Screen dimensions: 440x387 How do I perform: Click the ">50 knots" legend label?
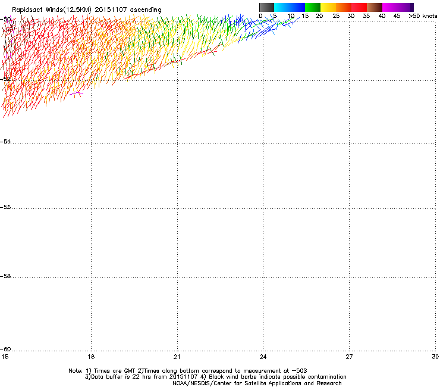423,16
